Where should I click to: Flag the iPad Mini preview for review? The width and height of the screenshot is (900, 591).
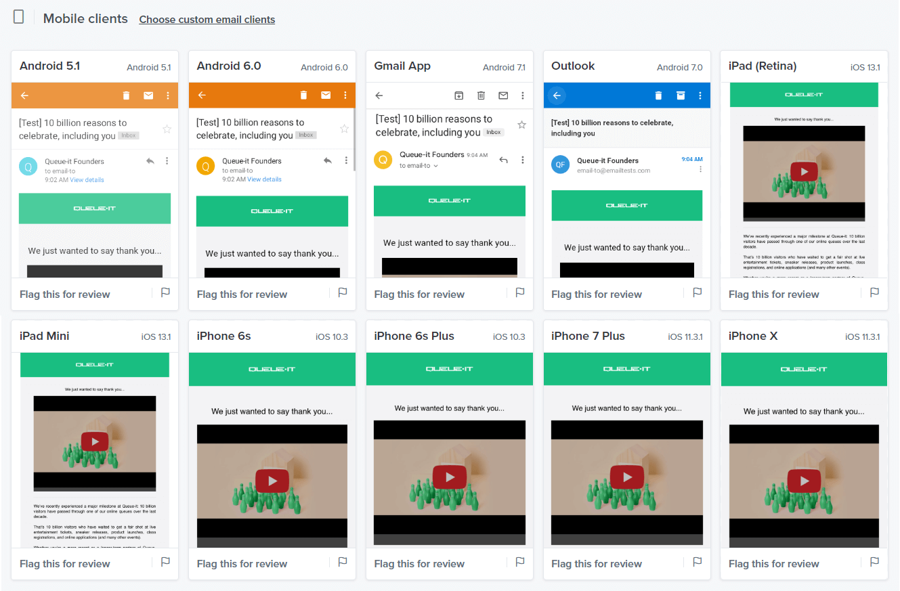(x=165, y=562)
